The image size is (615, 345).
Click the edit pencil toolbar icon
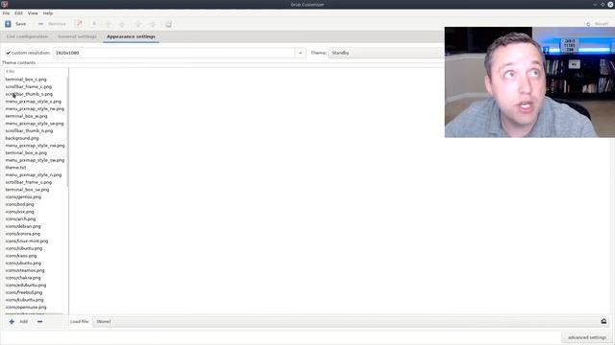tap(79, 24)
